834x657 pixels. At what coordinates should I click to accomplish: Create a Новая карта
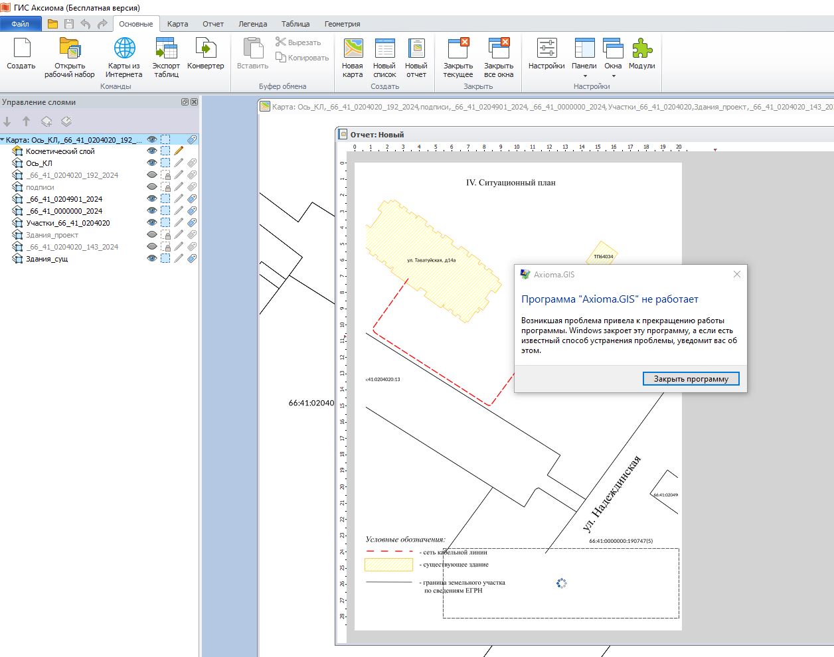click(353, 57)
